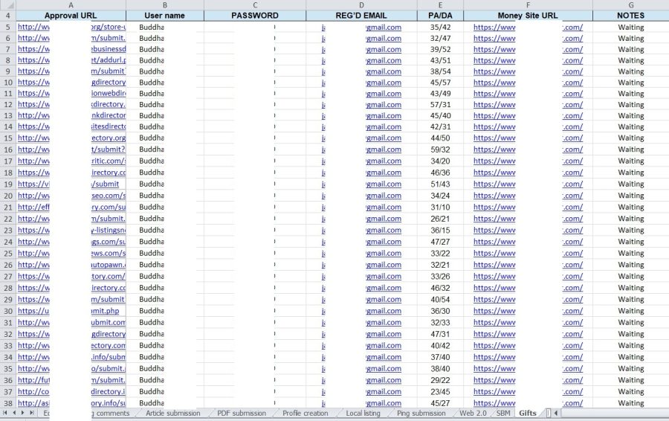
Task: Click column D header letter
Action: tap(361, 5)
